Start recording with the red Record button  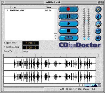coord(68,9)
